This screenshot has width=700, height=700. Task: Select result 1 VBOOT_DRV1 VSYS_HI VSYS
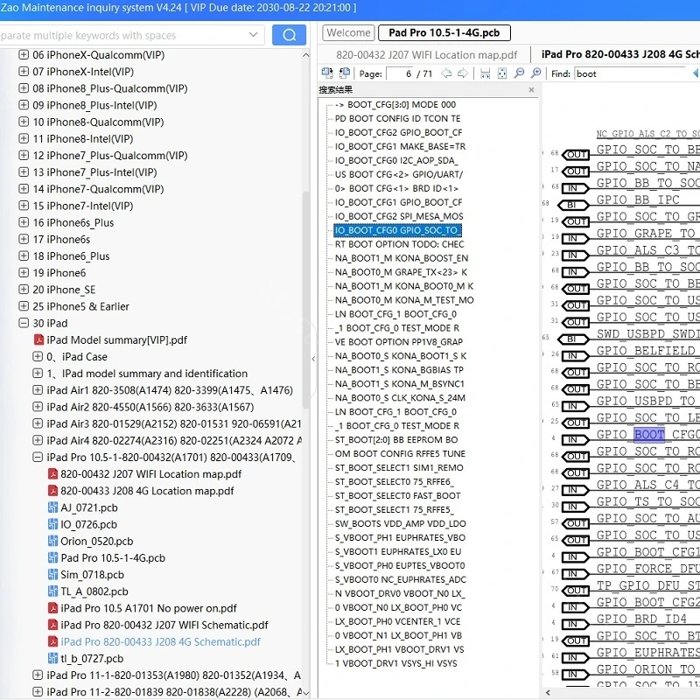pyautogui.click(x=395, y=663)
